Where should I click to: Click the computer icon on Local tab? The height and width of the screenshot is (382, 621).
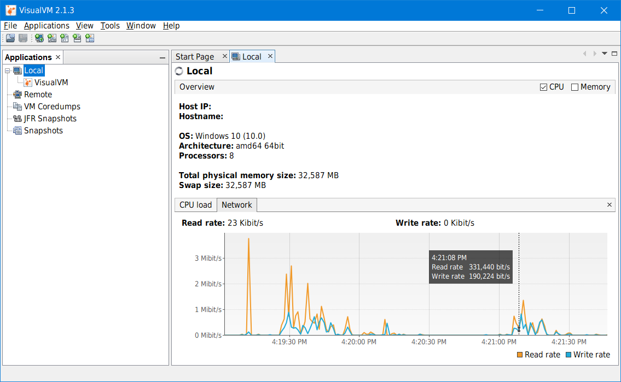[236, 56]
